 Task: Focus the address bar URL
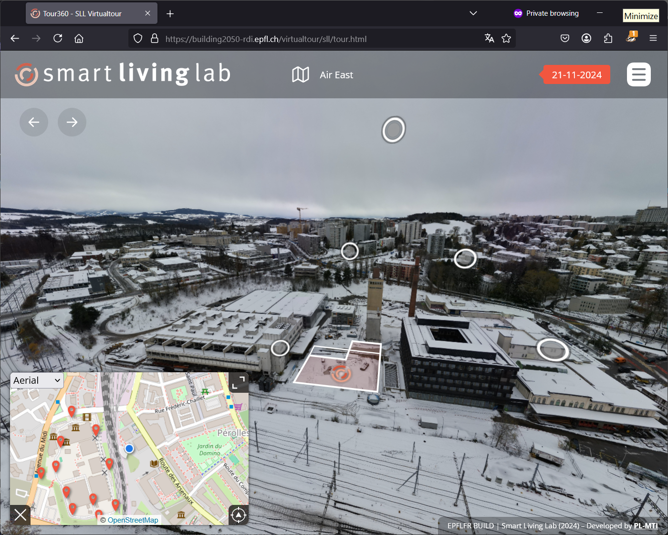266,39
